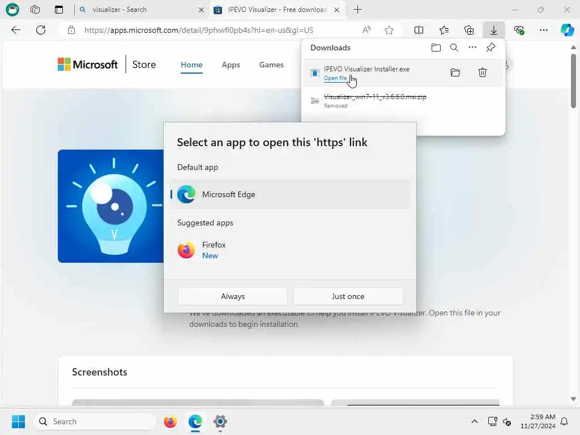View site information lock icon
The image size is (580, 435).
(x=71, y=30)
